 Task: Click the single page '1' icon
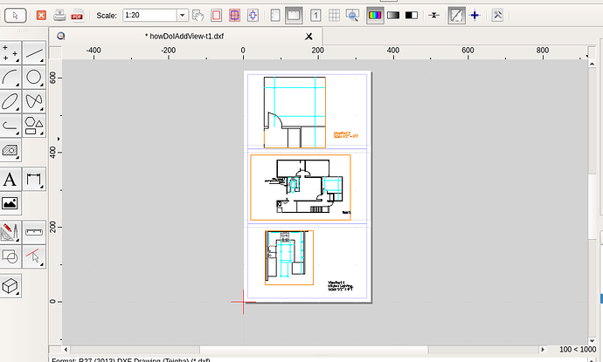[x=315, y=16]
